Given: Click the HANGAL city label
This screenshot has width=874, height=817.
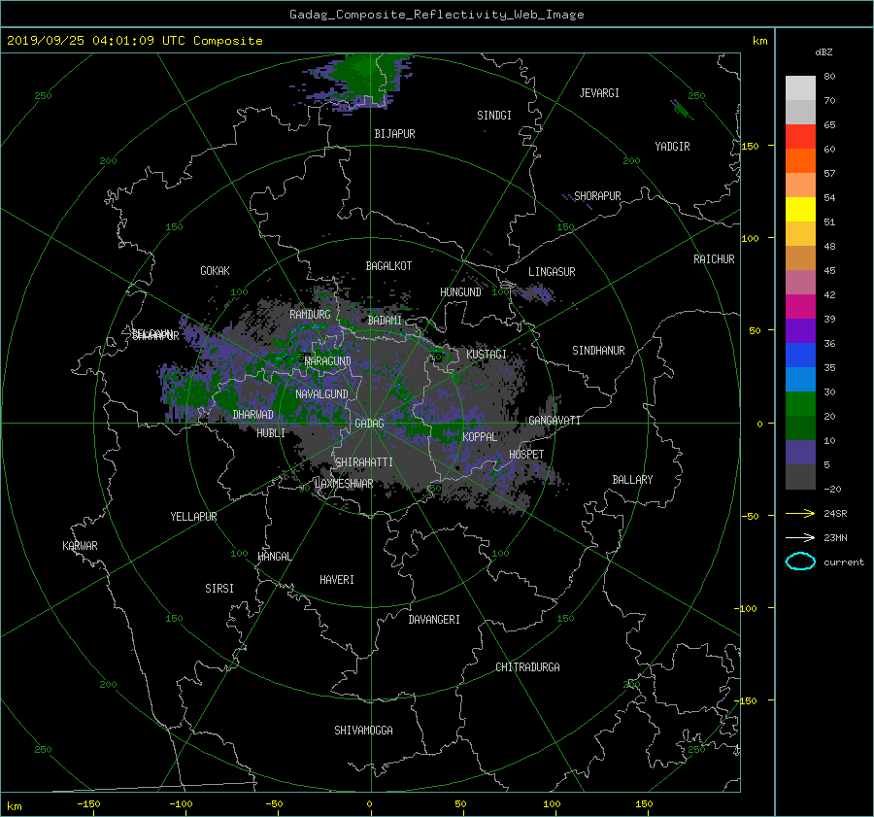Looking at the screenshot, I should [x=274, y=556].
